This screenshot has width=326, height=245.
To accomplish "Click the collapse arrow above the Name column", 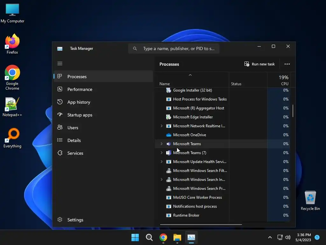I will pos(190,75).
